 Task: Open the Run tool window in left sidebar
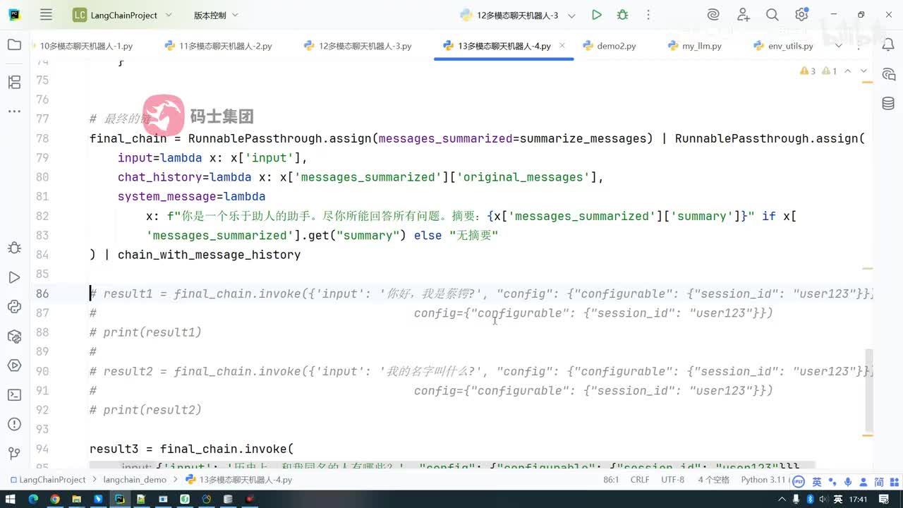pos(14,277)
